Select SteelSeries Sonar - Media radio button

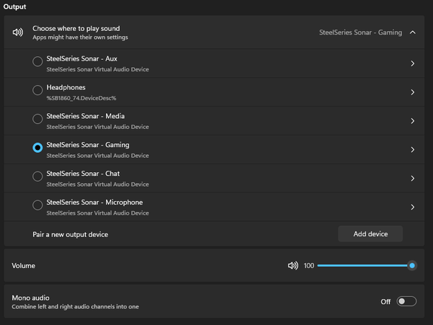pyautogui.click(x=38, y=119)
